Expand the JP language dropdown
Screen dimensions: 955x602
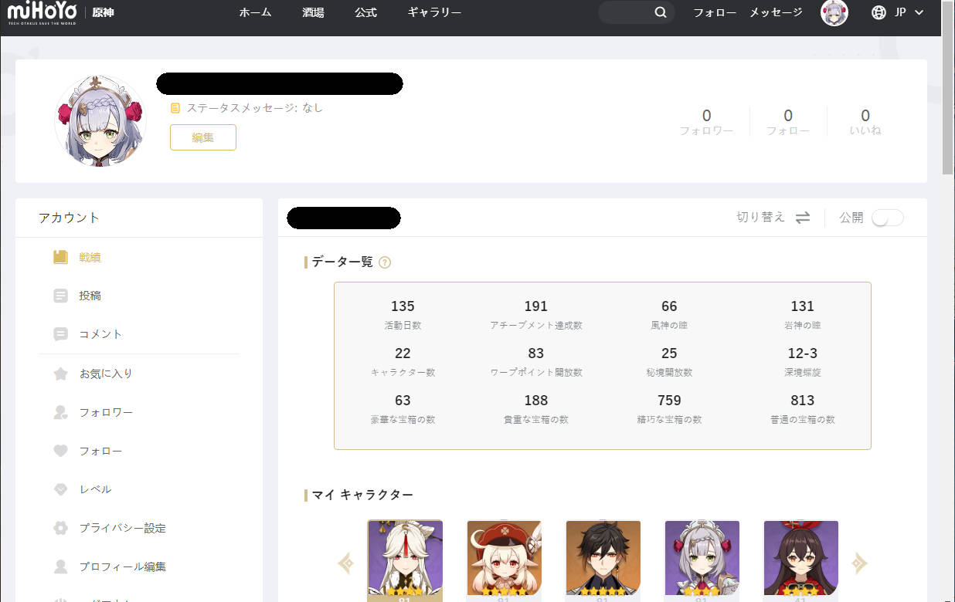click(897, 12)
